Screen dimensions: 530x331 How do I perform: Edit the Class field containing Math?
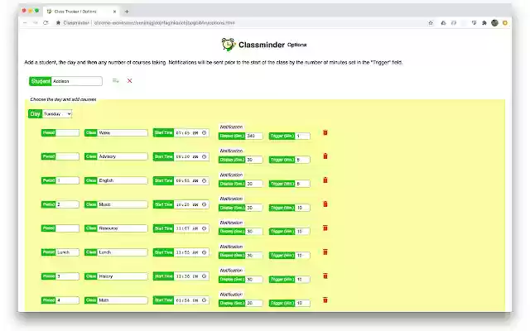(x=123, y=300)
